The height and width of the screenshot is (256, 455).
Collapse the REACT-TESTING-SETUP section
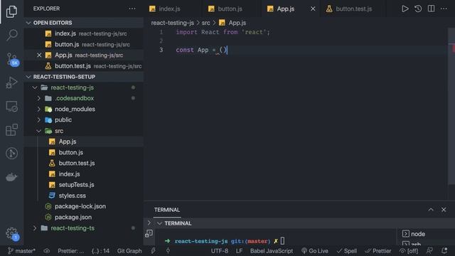click(84, 77)
